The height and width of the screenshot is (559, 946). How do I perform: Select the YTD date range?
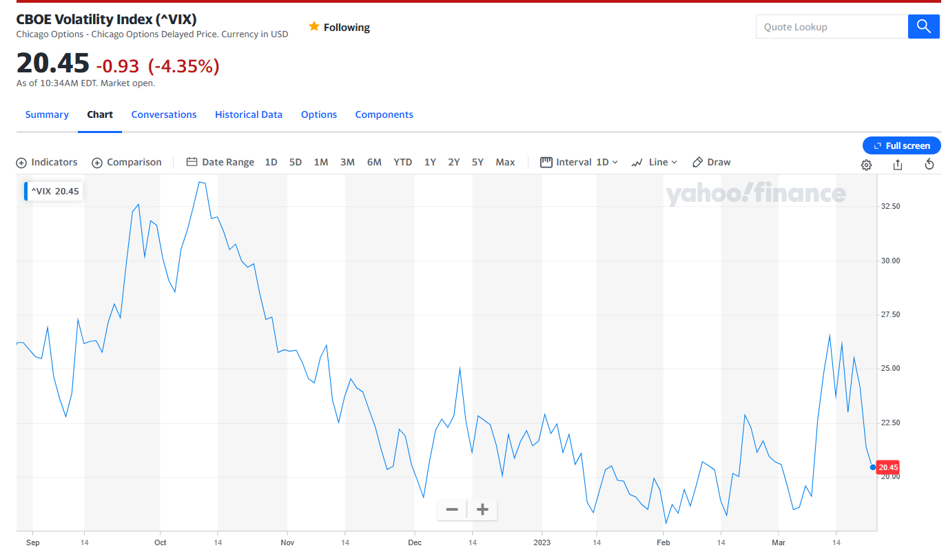(402, 162)
